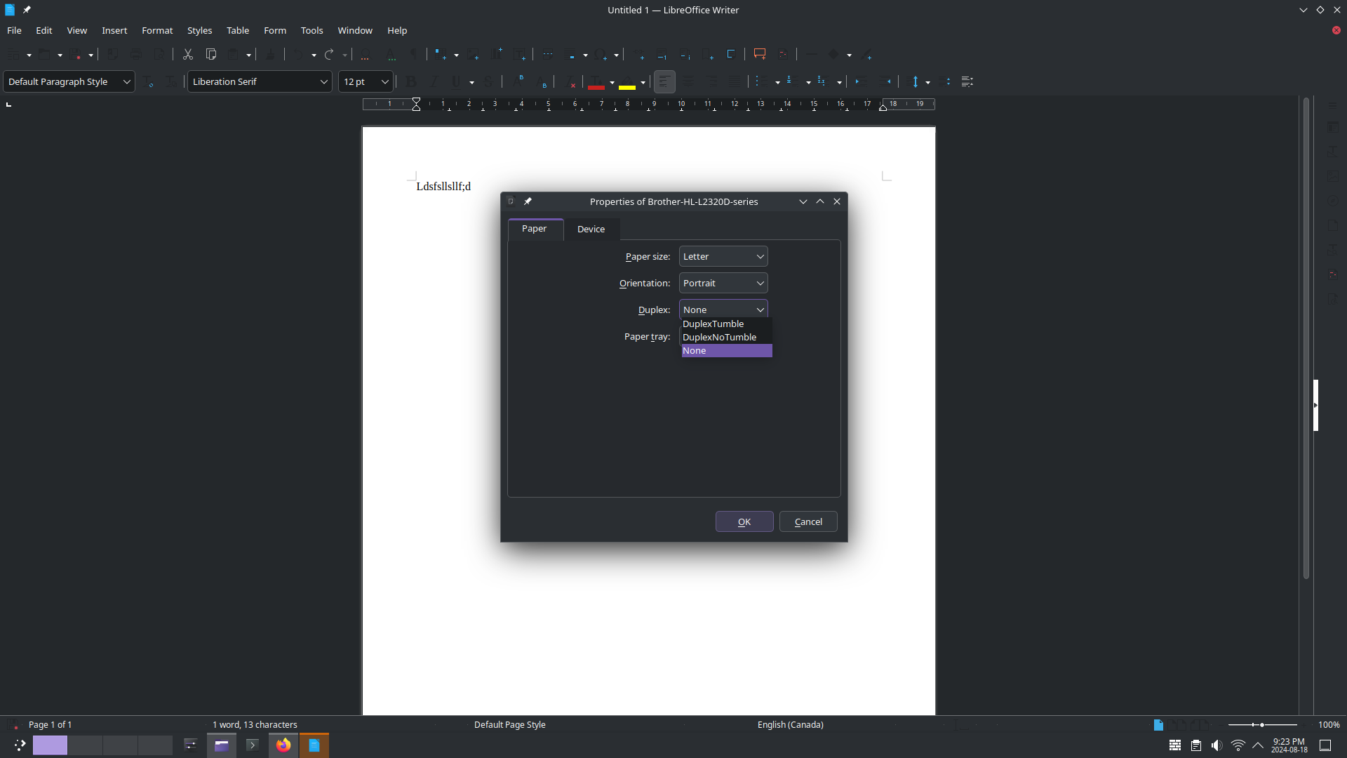
Task: Click the Insert Image icon
Action: [x=474, y=54]
